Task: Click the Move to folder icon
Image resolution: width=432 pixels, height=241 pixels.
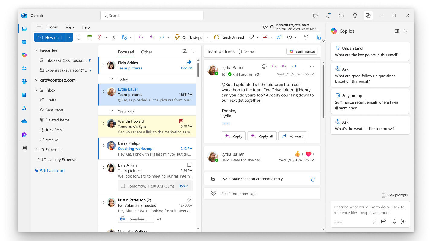Action: (x=124, y=37)
